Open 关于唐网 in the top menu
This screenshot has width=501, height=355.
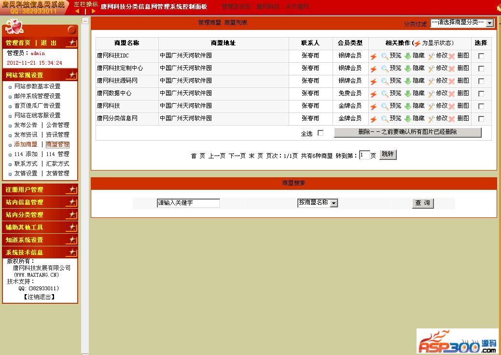click(x=297, y=6)
